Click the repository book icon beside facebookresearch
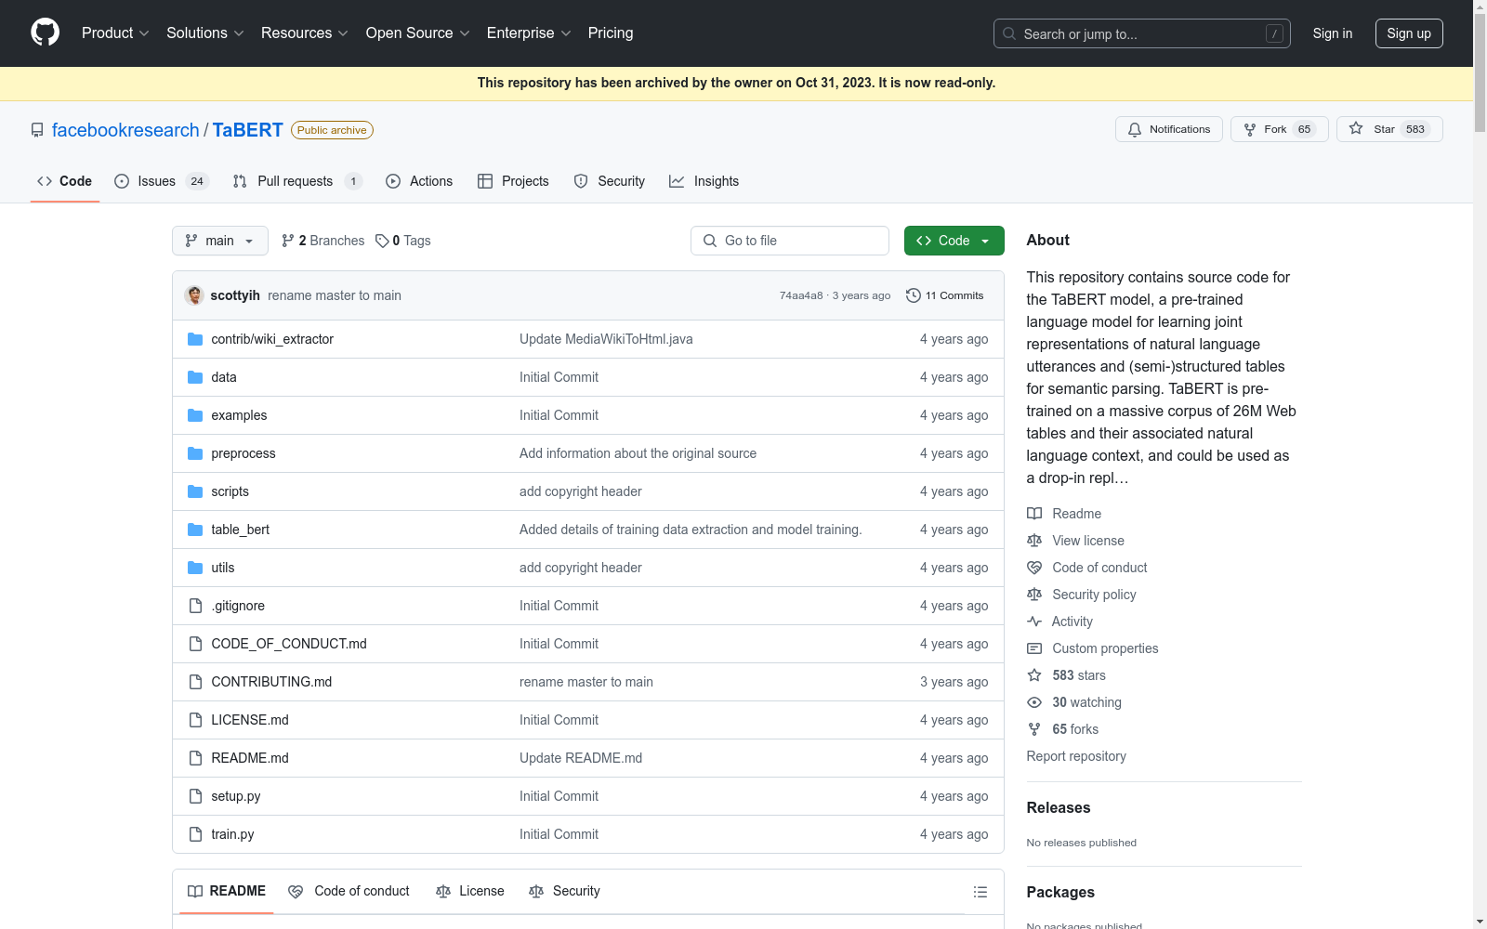Screen dimensions: 1487x929 pos(37,130)
